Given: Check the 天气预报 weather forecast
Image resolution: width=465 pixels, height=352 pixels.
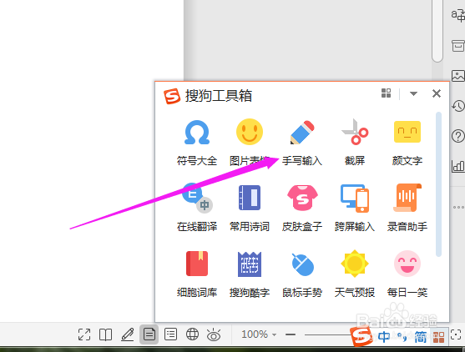Looking at the screenshot, I should [x=354, y=274].
